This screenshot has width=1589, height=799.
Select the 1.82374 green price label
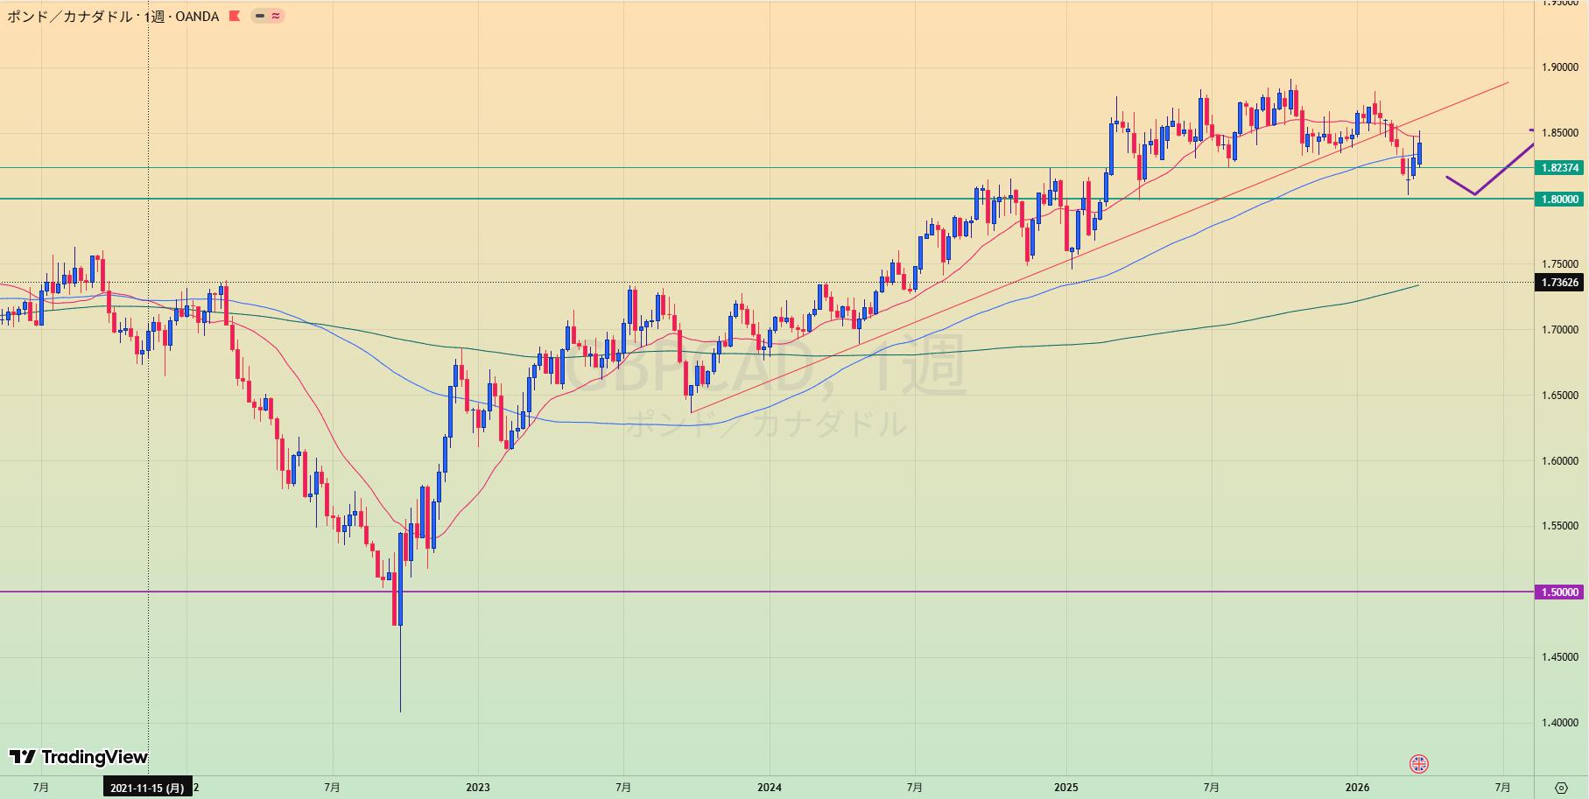(x=1559, y=168)
